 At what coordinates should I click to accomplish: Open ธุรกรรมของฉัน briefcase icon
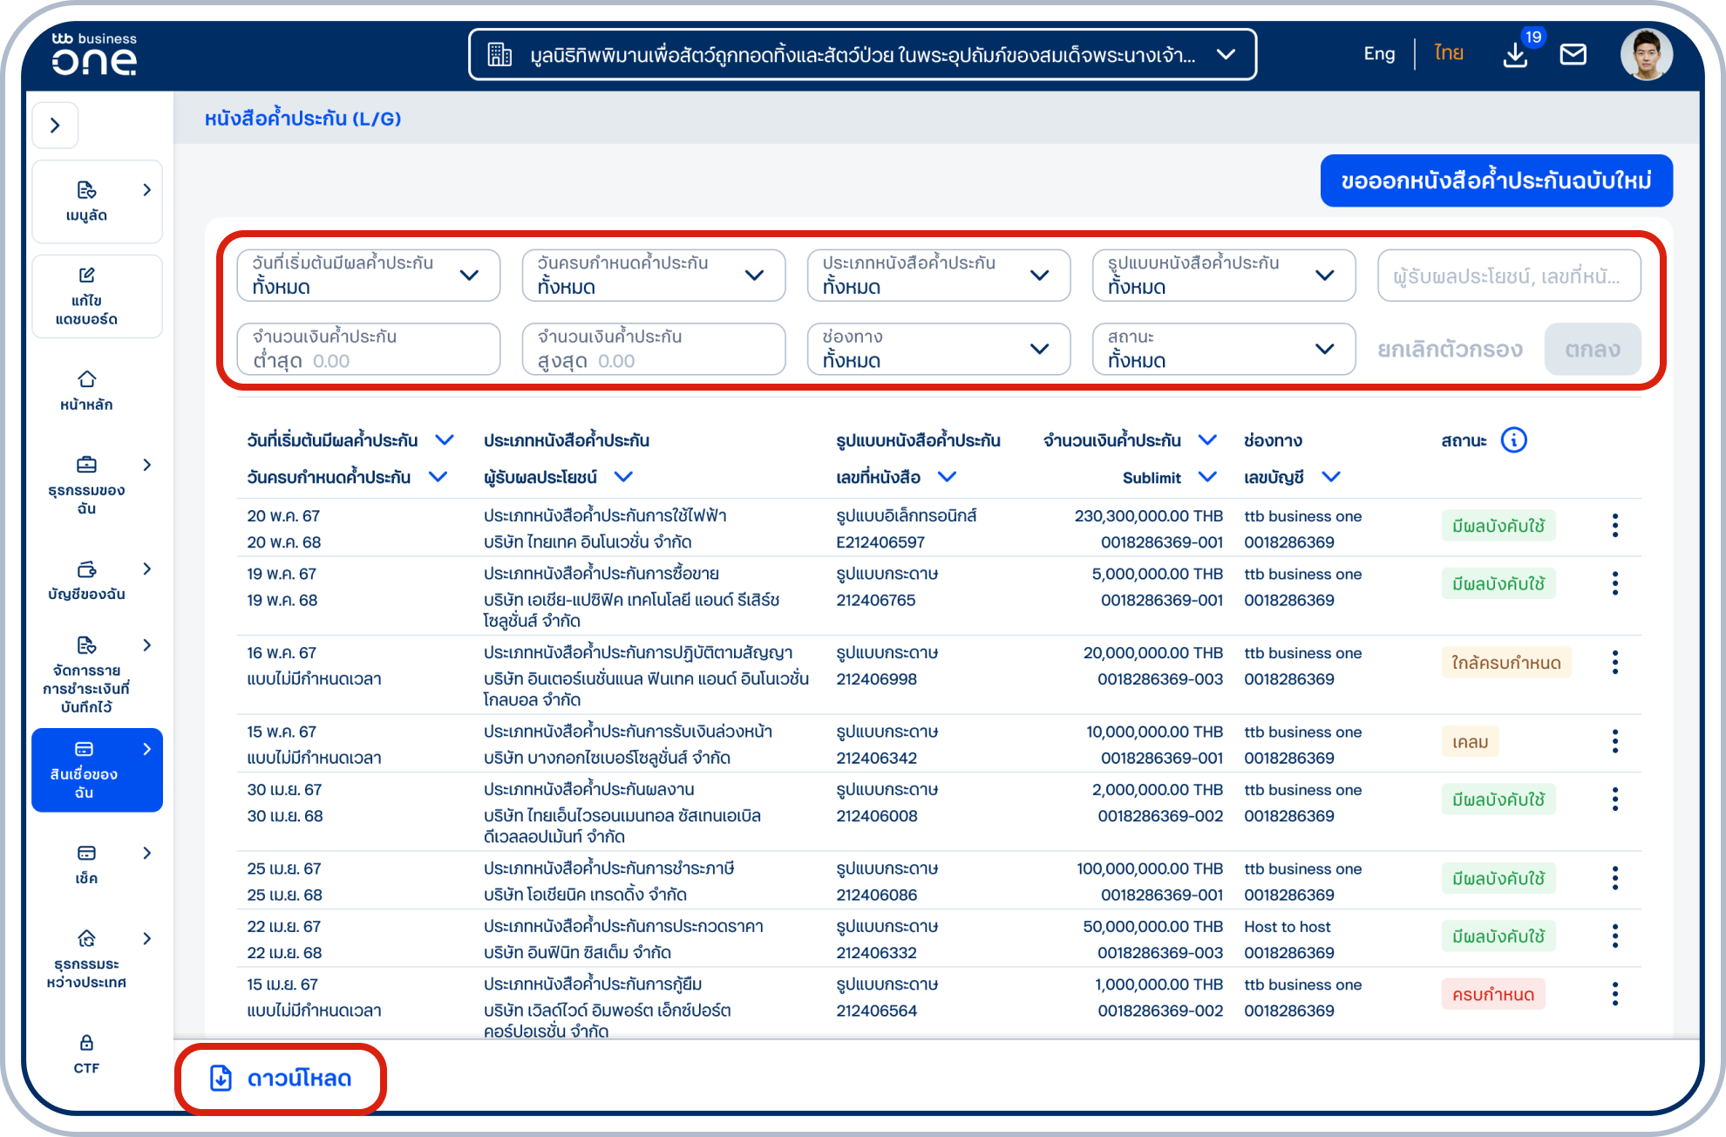click(x=86, y=465)
